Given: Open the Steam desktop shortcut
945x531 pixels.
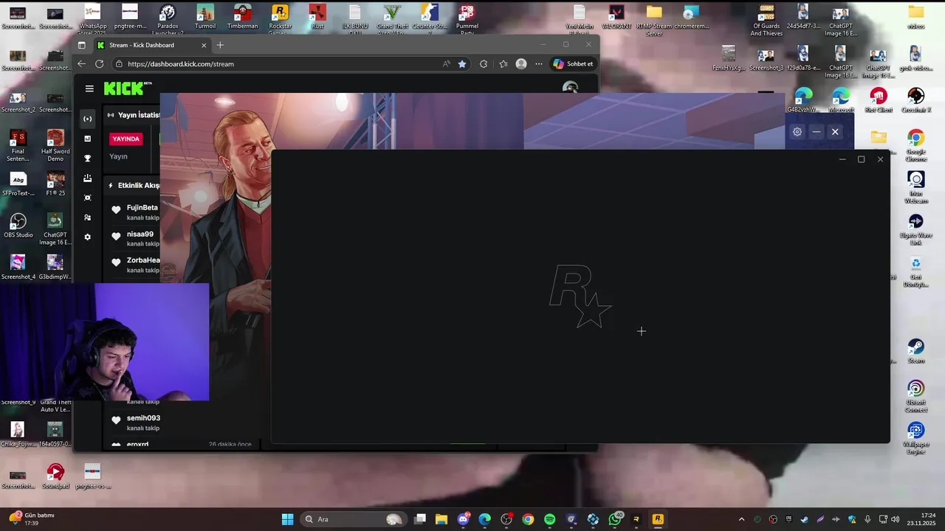Looking at the screenshot, I should point(915,351).
